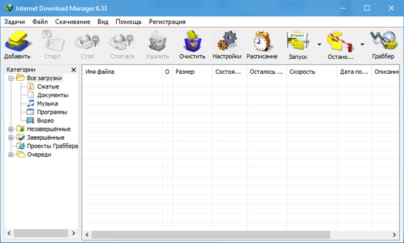Screen dimensions: 404x243
Task: Open the Скачивание menu
Action: [73, 22]
